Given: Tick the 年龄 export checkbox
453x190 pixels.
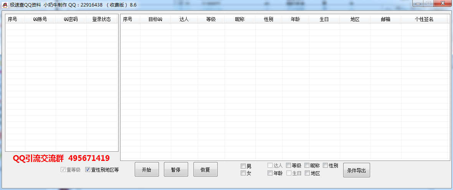Looking at the screenshot, I should pyautogui.click(x=270, y=173).
